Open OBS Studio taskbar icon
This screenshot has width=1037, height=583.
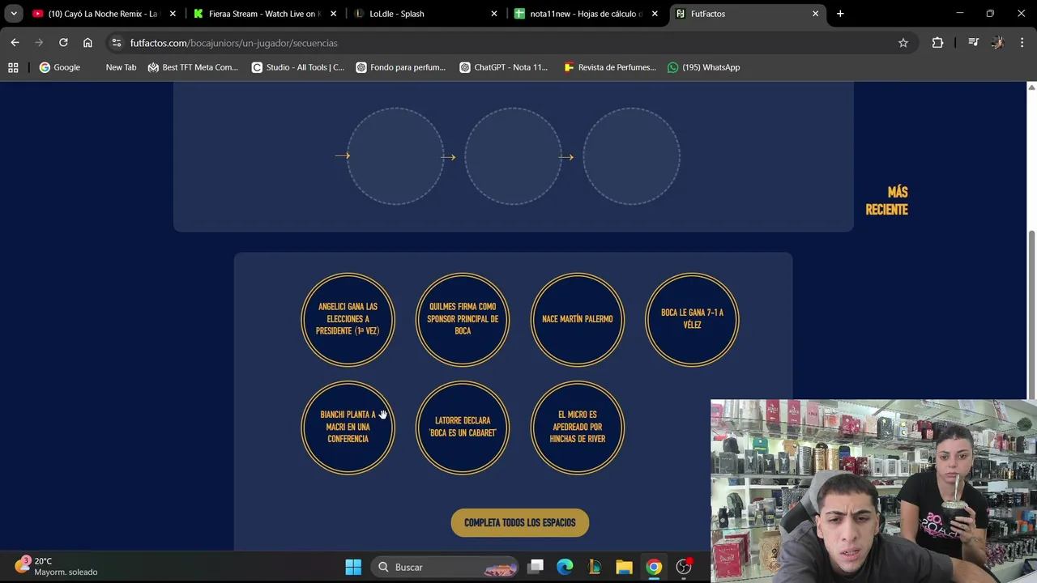point(684,567)
